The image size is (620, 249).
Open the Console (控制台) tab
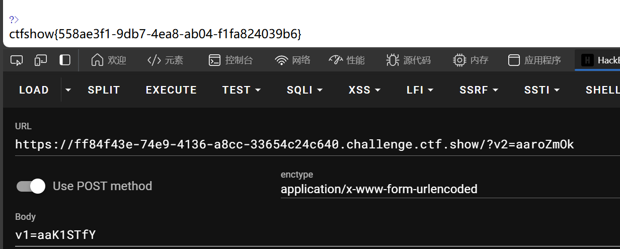click(230, 60)
